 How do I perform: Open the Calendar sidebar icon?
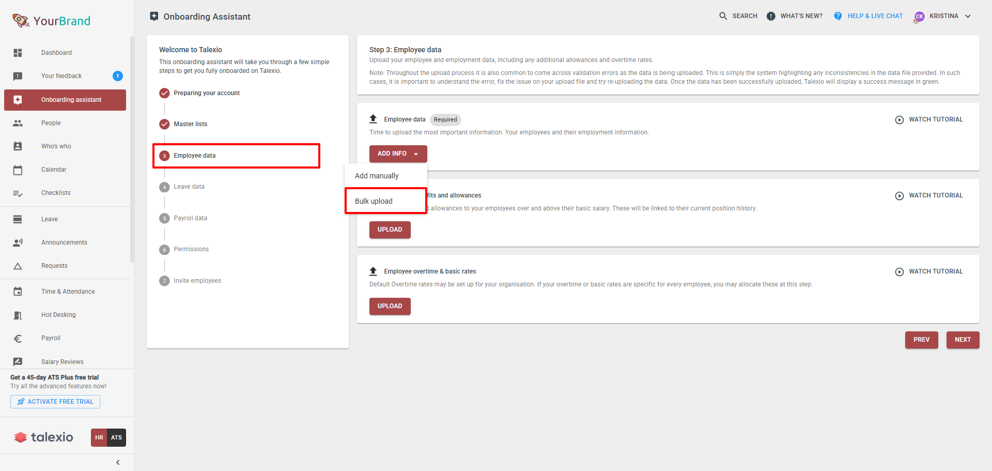coord(18,170)
